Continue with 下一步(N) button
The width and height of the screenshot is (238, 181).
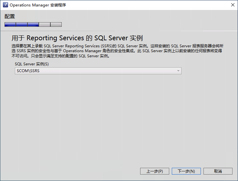pyautogui.click(x=186, y=171)
